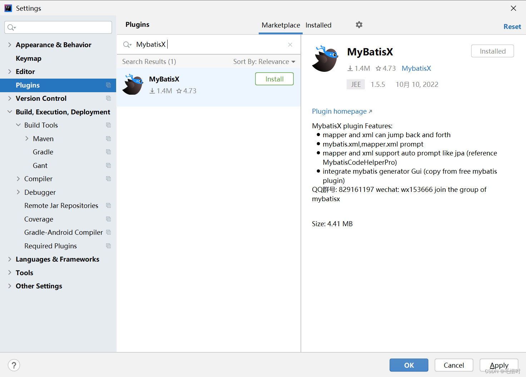Select Gradle under Build Tools
Viewport: 526px width, 377px height.
click(43, 152)
